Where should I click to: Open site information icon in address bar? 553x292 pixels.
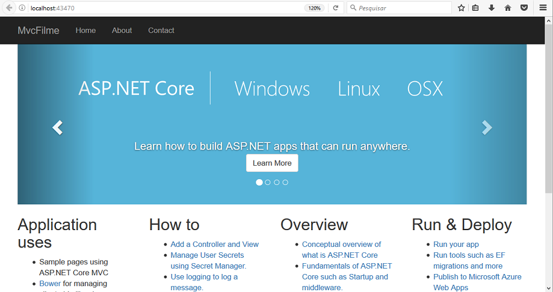point(22,8)
